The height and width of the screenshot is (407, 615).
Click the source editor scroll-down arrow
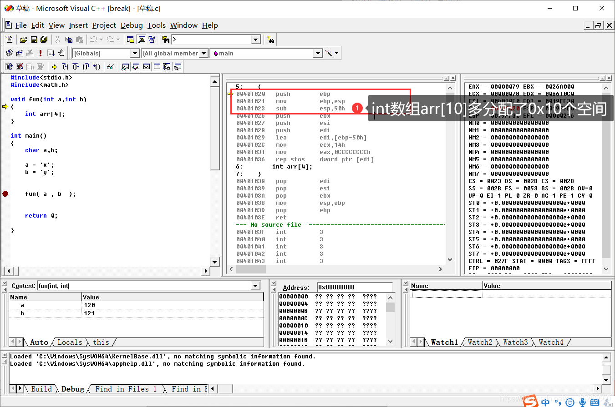tap(215, 262)
